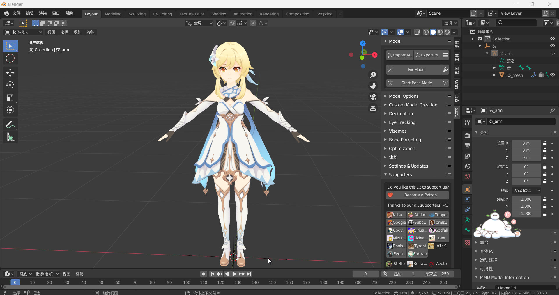The height and width of the screenshot is (295, 559).
Task: Open Object properties orange square icon
Action: [x=467, y=189]
